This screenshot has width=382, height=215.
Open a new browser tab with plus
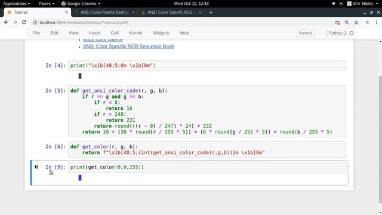pyautogui.click(x=211, y=12)
